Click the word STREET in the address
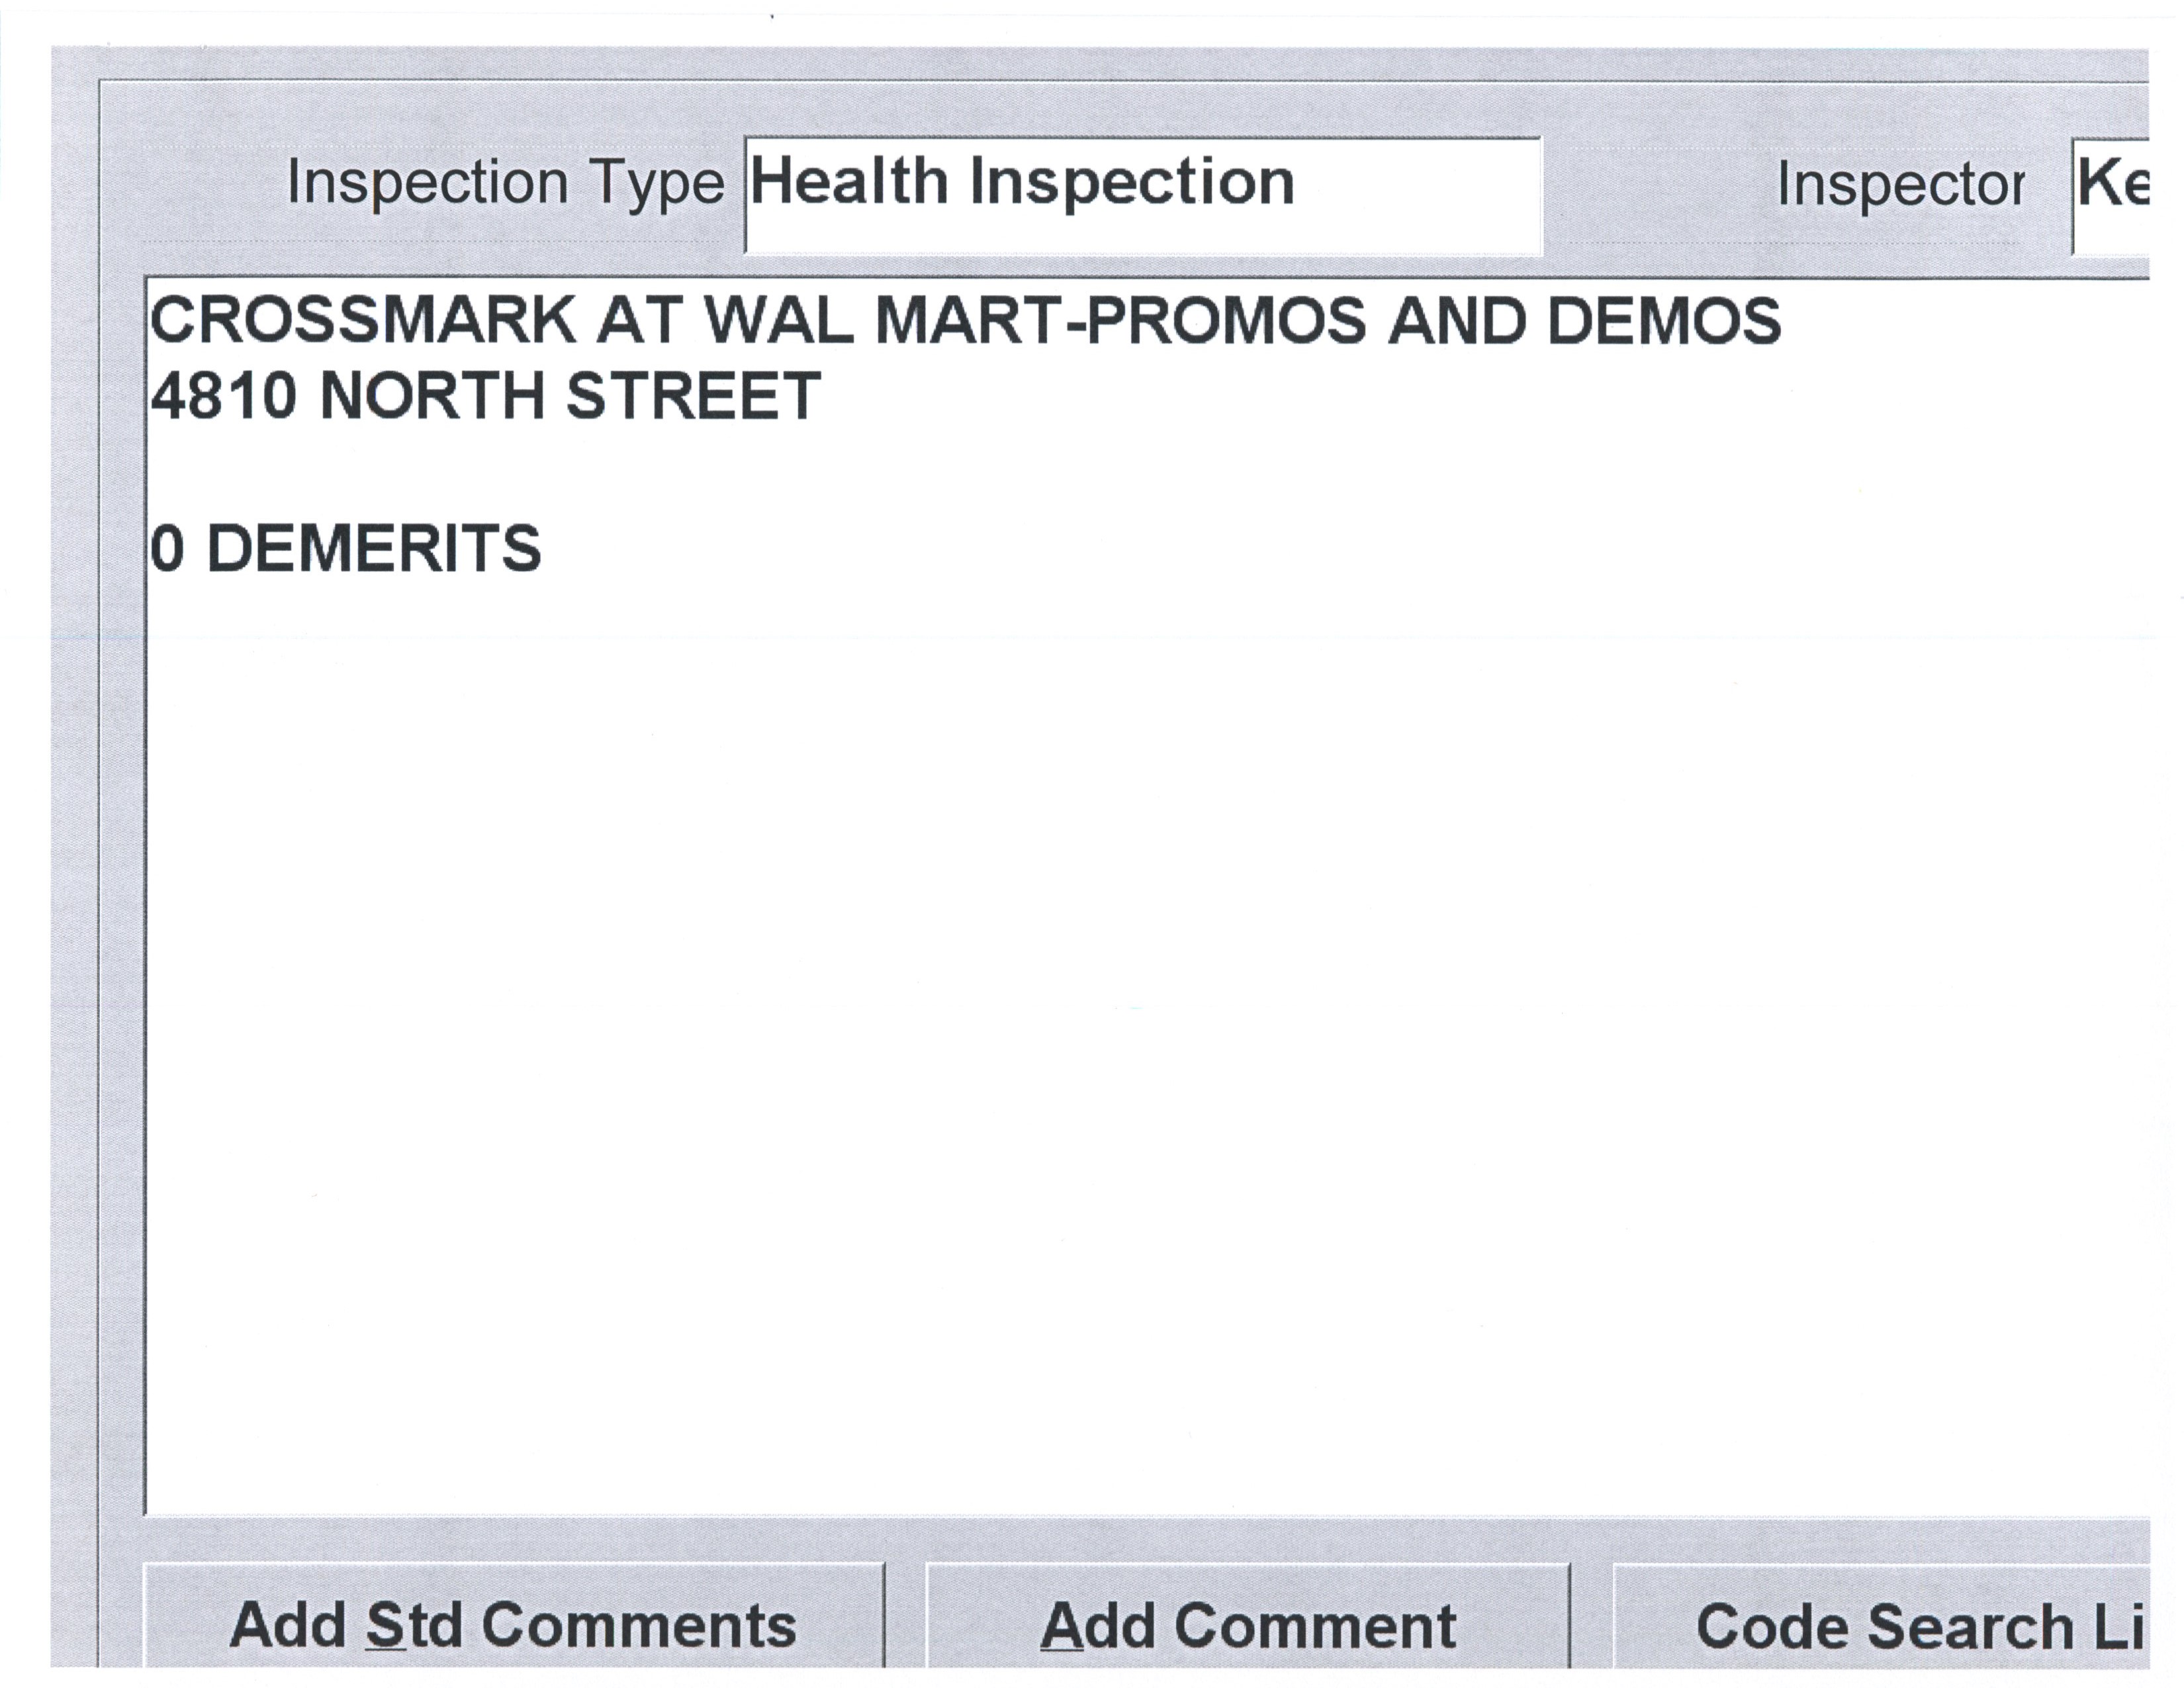The image size is (2184, 1688). click(x=692, y=396)
